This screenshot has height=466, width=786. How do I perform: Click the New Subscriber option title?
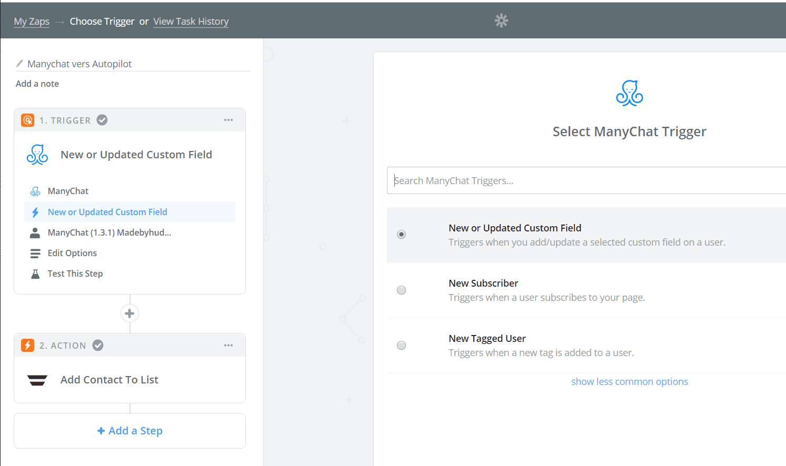coord(483,283)
